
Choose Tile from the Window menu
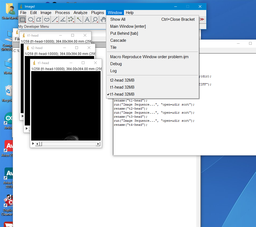pos(113,47)
